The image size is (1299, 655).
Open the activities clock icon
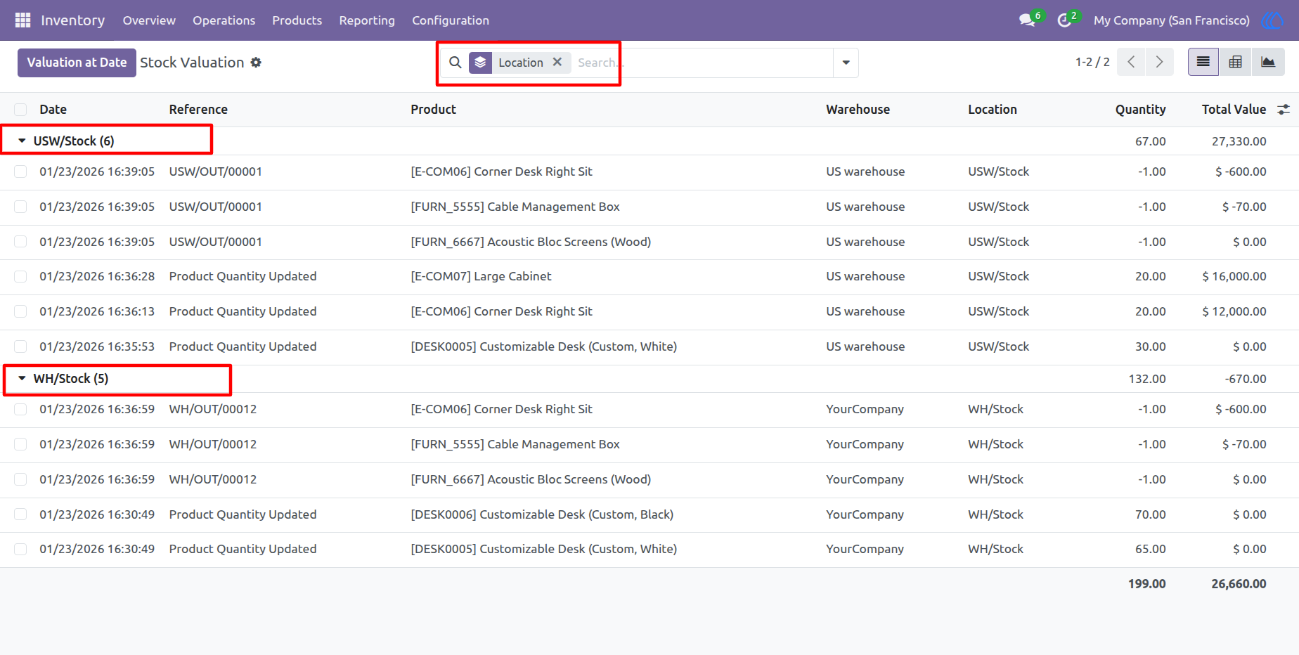(1064, 20)
